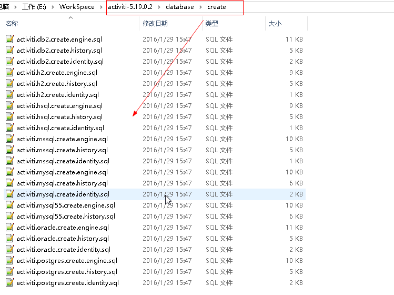Click the activiti.postgres.create.engine.sql file icon

pos(10,261)
